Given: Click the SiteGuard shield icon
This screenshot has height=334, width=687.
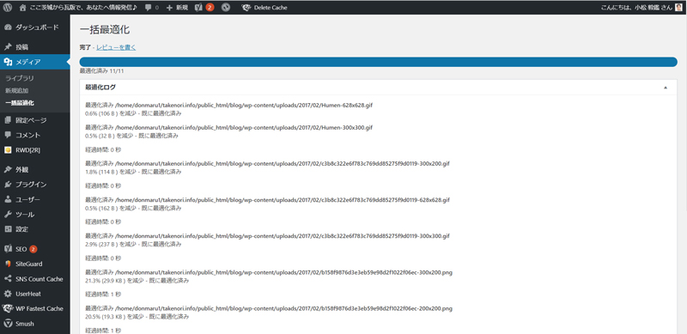Looking at the screenshot, I should pyautogui.click(x=8, y=264).
